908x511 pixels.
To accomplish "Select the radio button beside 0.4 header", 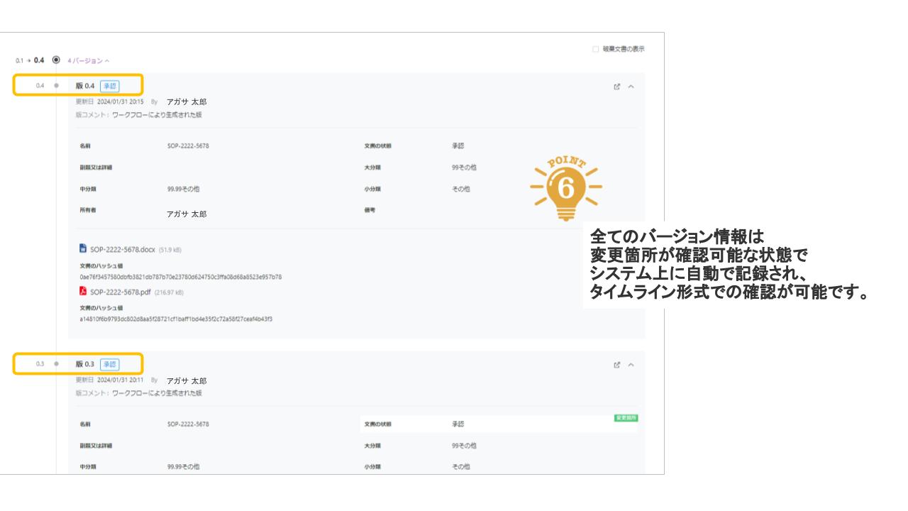I will pos(56,60).
